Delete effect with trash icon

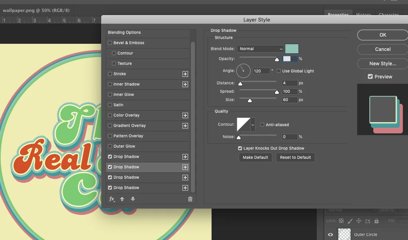(190, 199)
